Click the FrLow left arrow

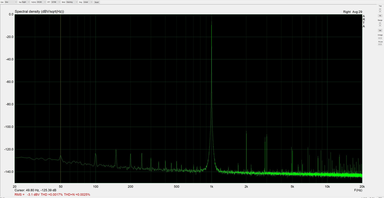point(379,44)
